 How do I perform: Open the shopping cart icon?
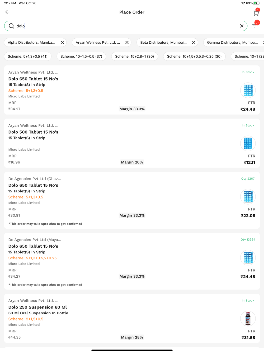256,13
